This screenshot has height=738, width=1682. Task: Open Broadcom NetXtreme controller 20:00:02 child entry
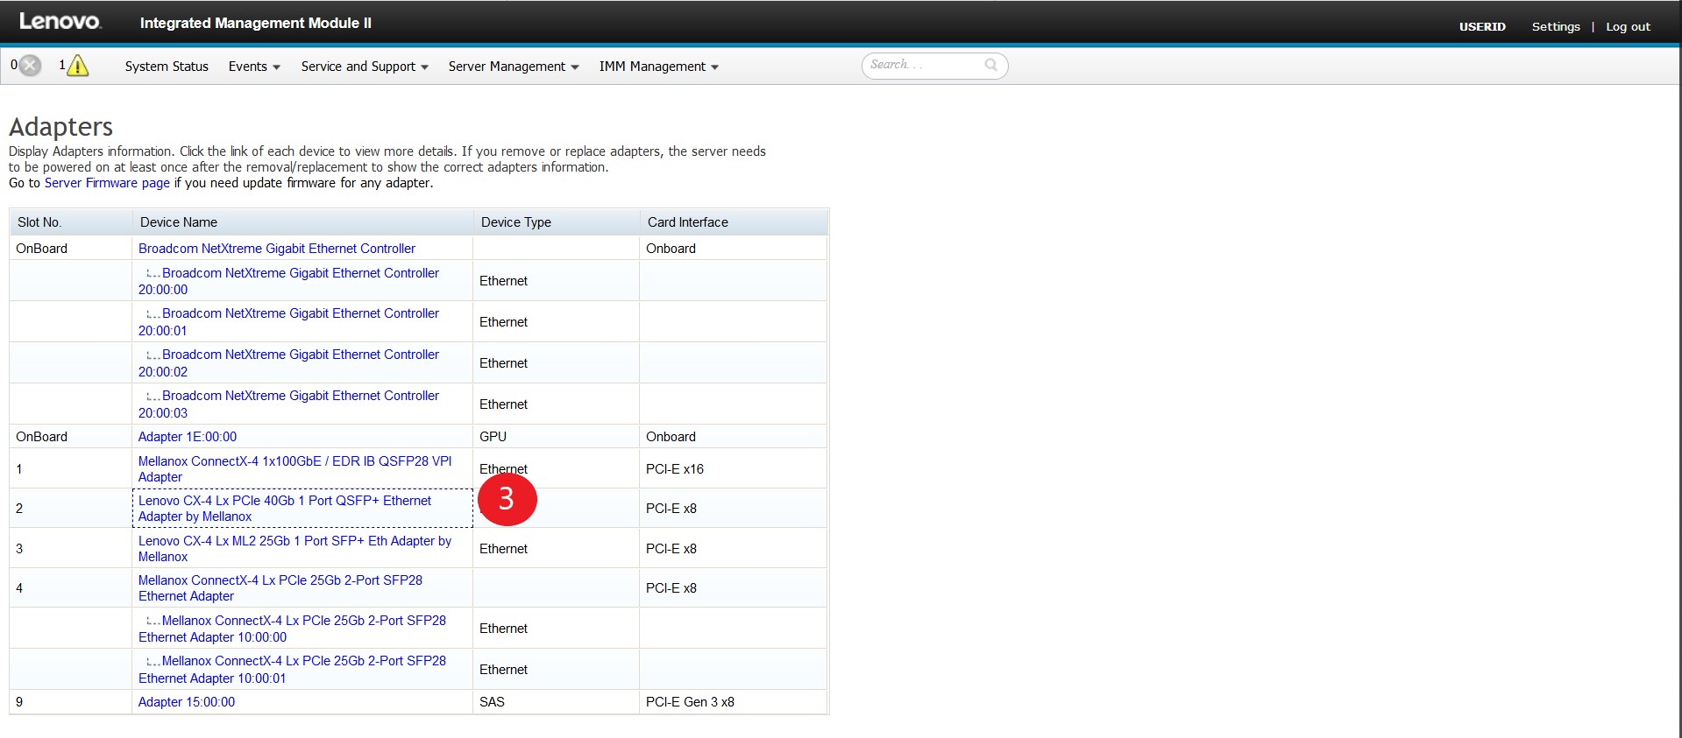coord(300,355)
